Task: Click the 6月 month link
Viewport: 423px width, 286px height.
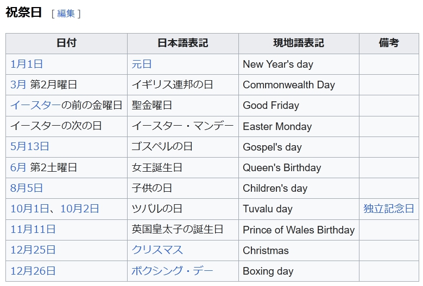Action: coord(18,167)
